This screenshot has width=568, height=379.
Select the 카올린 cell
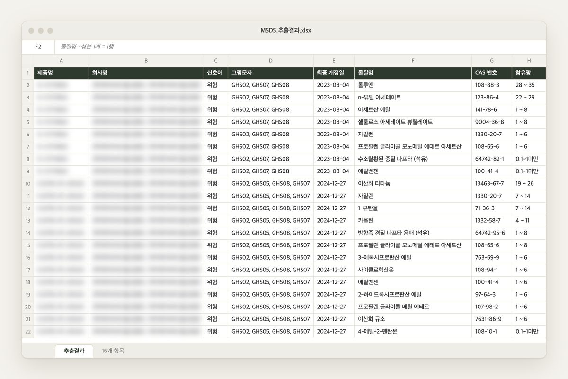pos(413,221)
